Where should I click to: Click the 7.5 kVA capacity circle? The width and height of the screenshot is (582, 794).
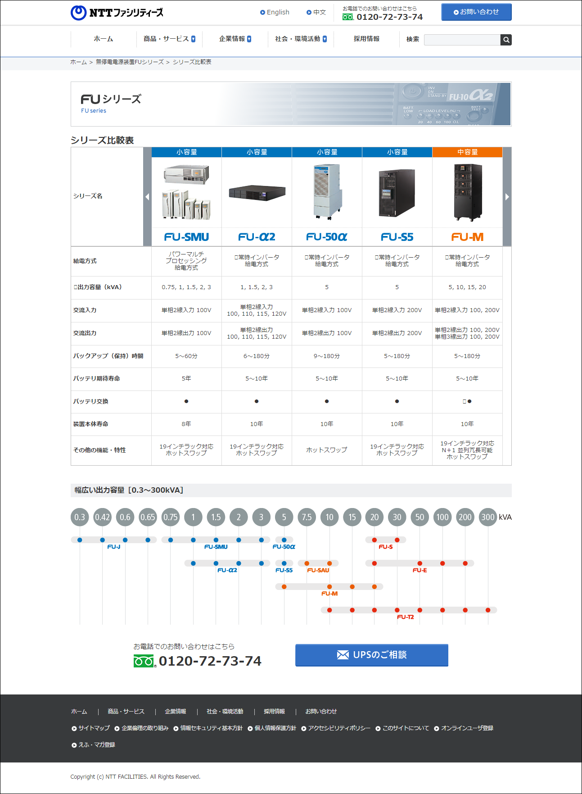pyautogui.click(x=307, y=517)
